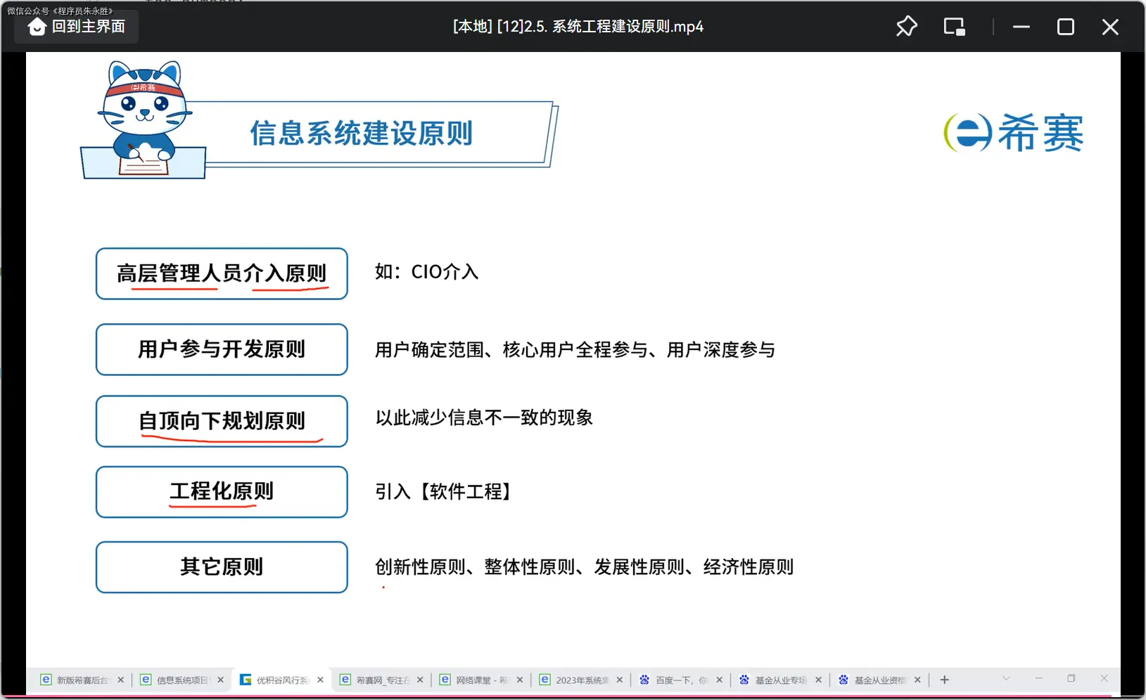
Task: Click the 自顶向下规划原则 box
Action: (x=222, y=421)
